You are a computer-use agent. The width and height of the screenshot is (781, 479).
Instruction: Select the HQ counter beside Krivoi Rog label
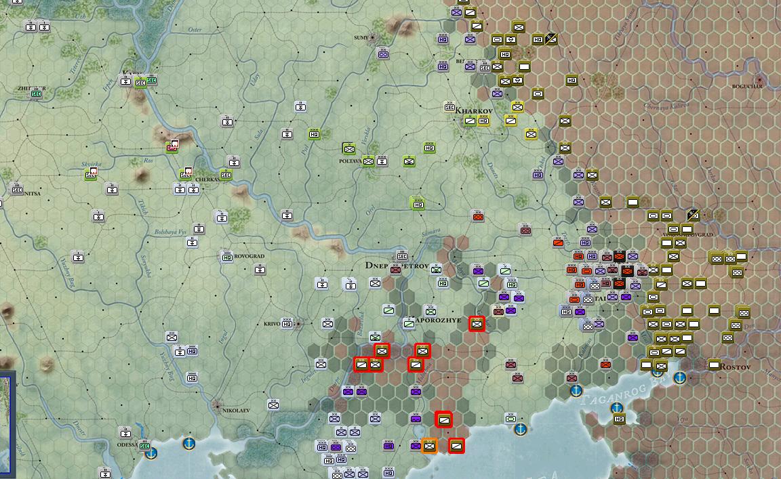click(287, 324)
